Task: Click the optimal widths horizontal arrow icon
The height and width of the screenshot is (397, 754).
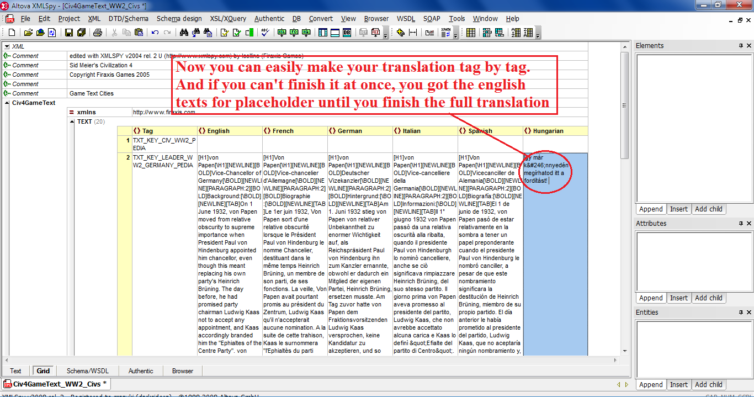Action: pyautogui.click(x=412, y=33)
